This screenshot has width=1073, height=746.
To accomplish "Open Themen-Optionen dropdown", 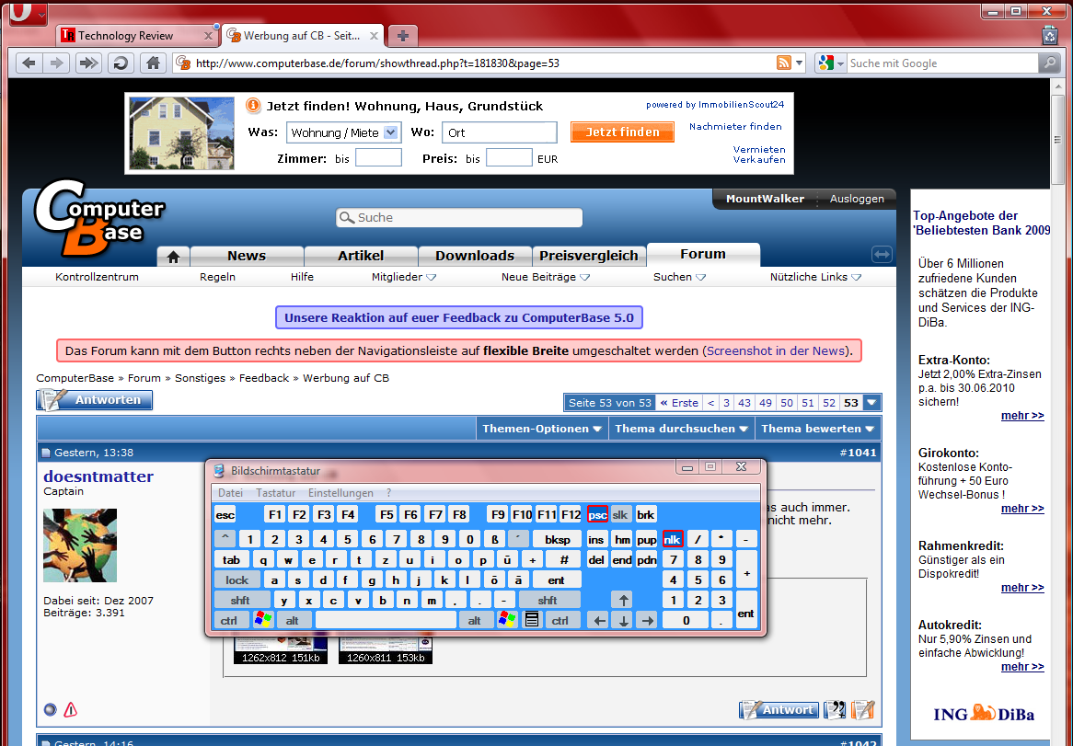I will coord(542,429).
